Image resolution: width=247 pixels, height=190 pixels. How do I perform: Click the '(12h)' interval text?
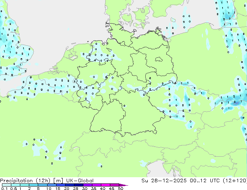(43, 181)
